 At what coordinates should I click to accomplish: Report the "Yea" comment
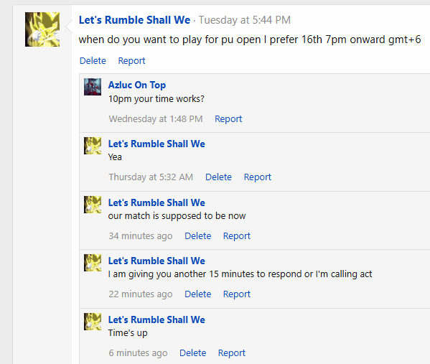tap(258, 177)
